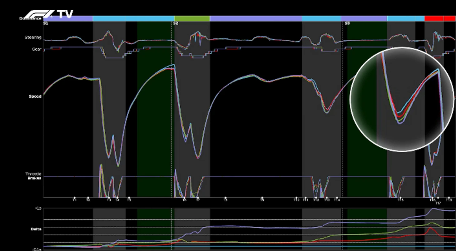Click the Throttle label
This screenshot has width=456, height=251.
coord(33,174)
